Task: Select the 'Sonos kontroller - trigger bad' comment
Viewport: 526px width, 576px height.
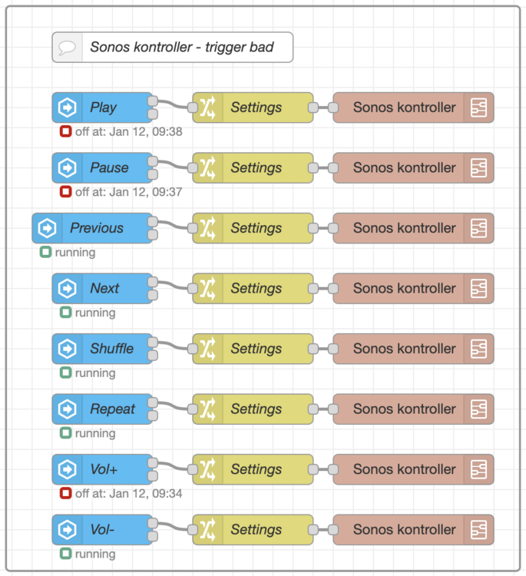Action: [181, 48]
